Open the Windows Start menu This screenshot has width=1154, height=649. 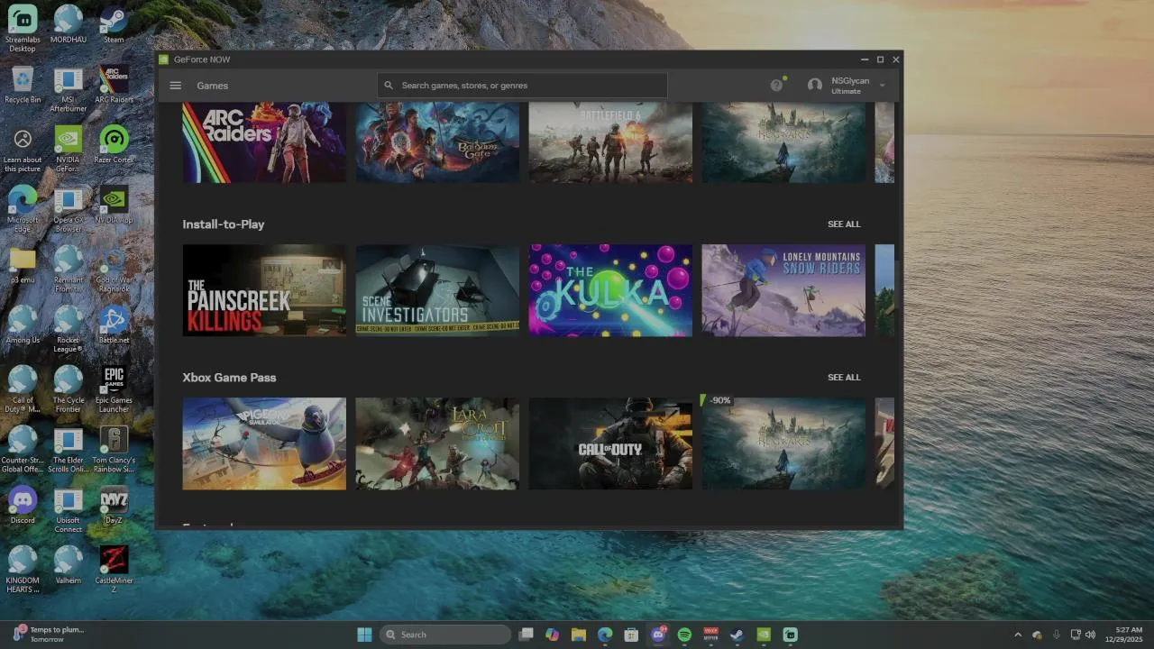[364, 635]
